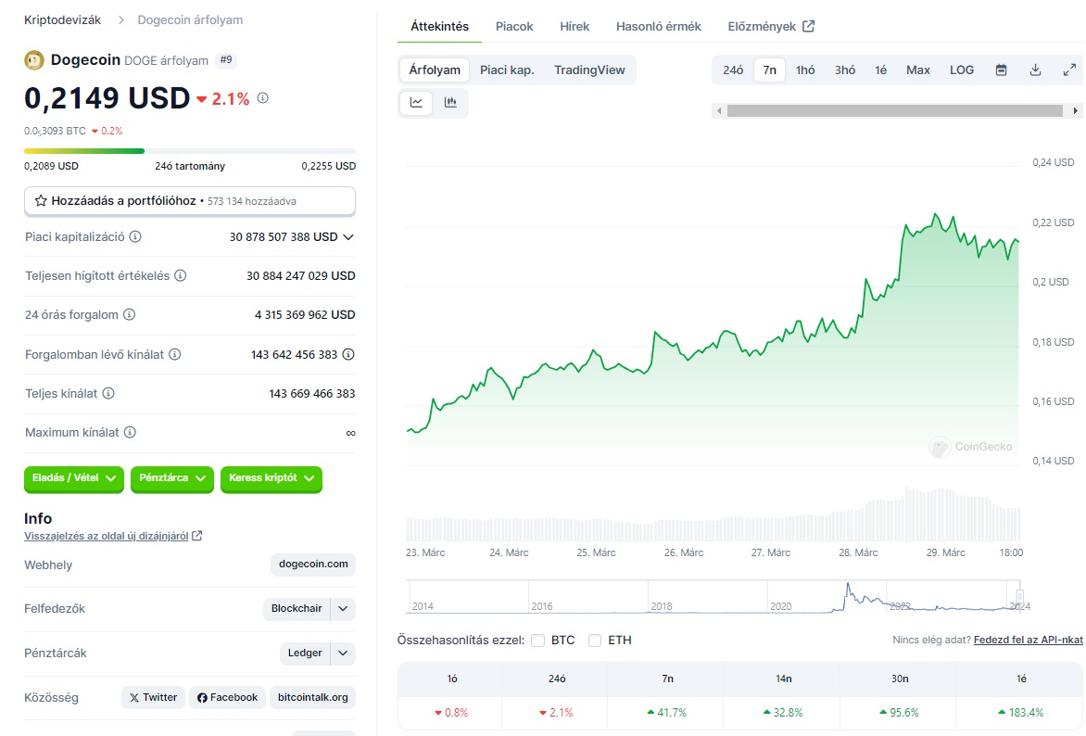Switch chart to Árfolyam mode

tap(435, 70)
